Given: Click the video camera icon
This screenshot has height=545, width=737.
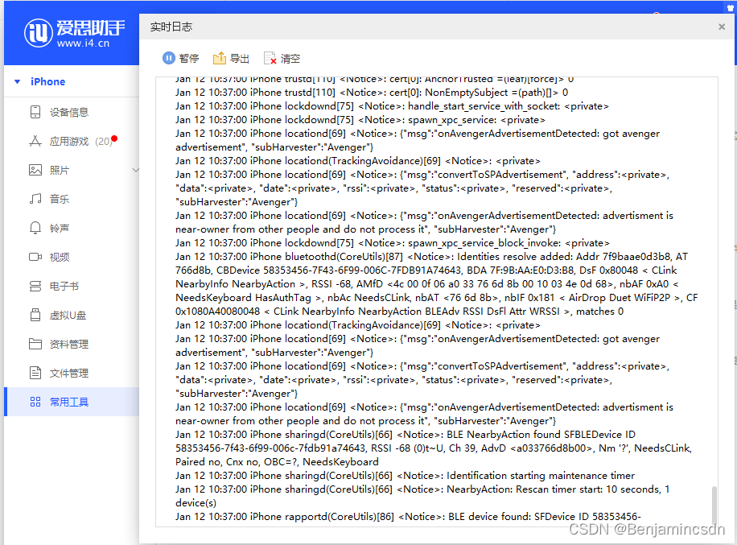Looking at the screenshot, I should 35,257.
